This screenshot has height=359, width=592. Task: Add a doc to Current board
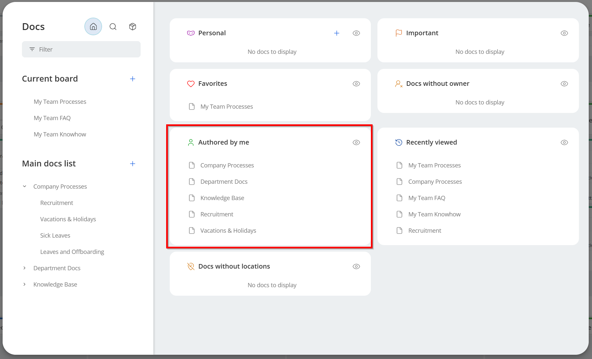132,79
